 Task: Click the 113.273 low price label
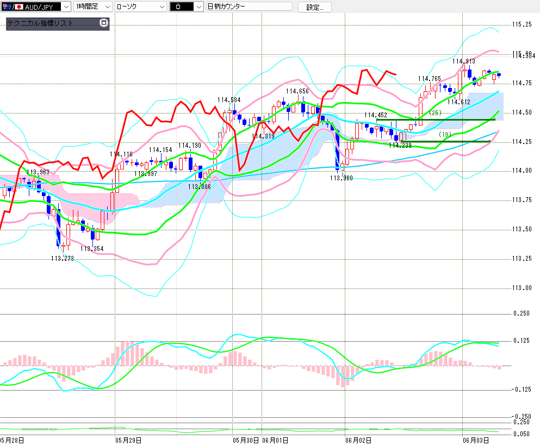tap(63, 259)
